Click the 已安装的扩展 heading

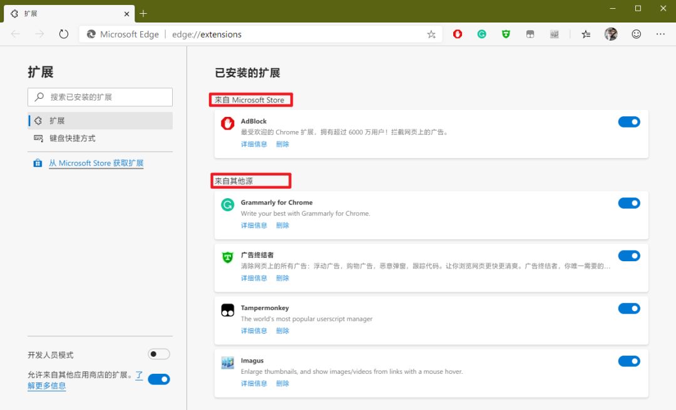247,72
